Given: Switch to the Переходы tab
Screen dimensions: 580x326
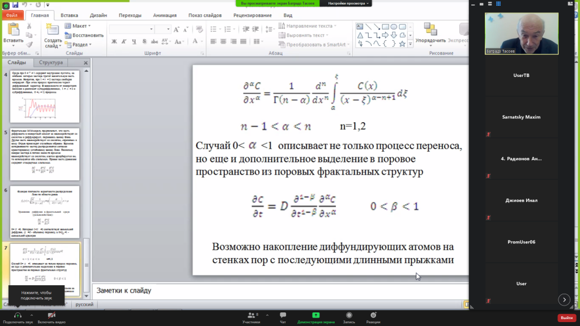Looking at the screenshot, I should pos(130,15).
